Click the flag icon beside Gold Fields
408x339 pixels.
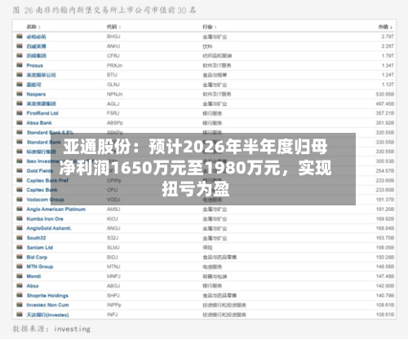point(20,170)
